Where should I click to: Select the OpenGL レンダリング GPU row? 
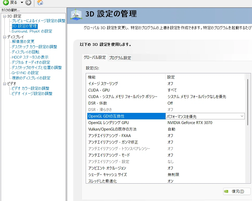click(166, 123)
